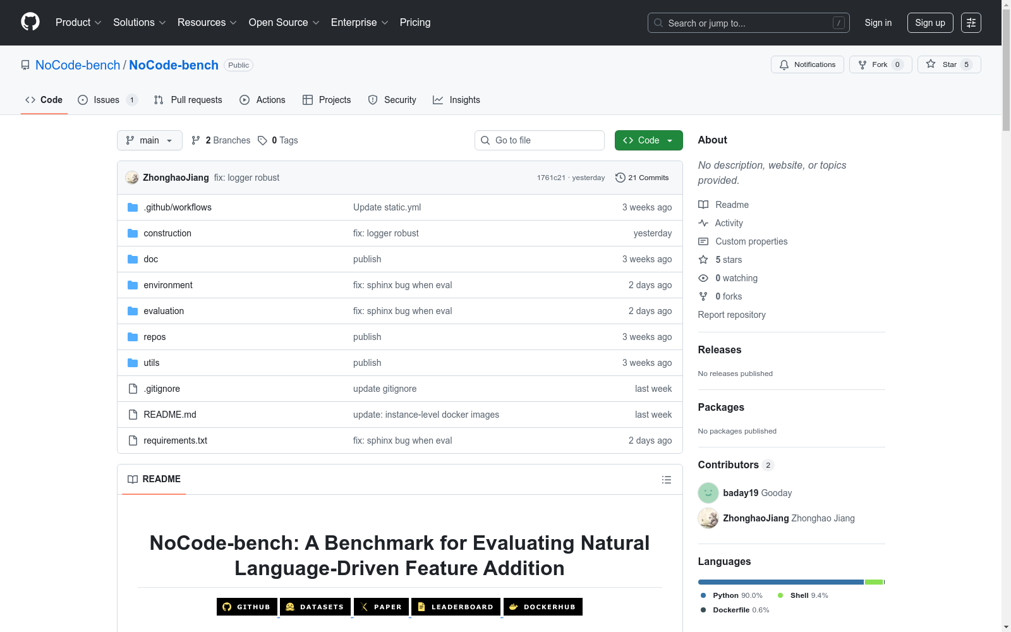Open the README outline list icon
This screenshot has height=632, width=1011.
click(666, 480)
